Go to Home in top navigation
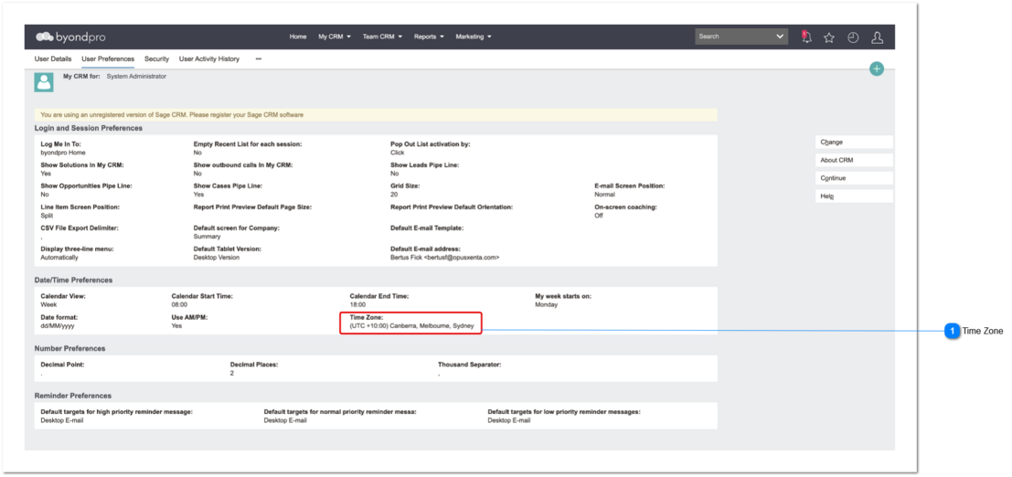 pos(298,37)
